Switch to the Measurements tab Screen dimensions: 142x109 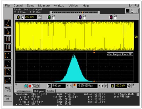24,91
